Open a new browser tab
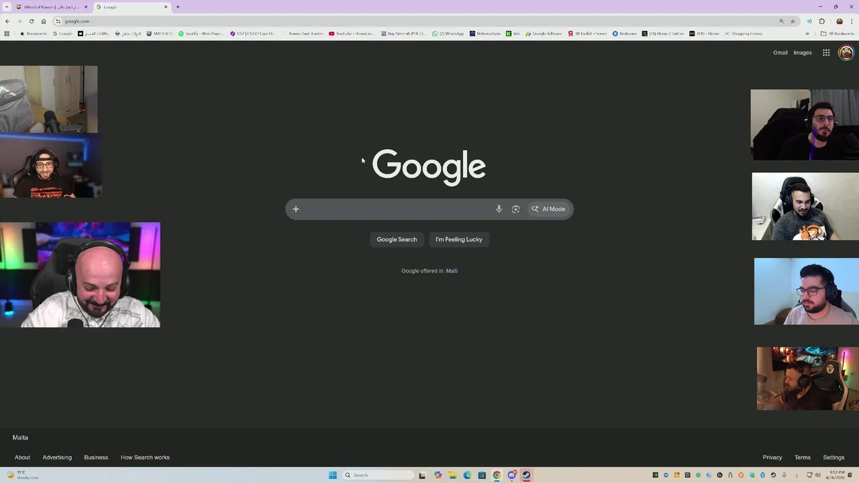Screen dimensions: 859x483 pos(178,7)
